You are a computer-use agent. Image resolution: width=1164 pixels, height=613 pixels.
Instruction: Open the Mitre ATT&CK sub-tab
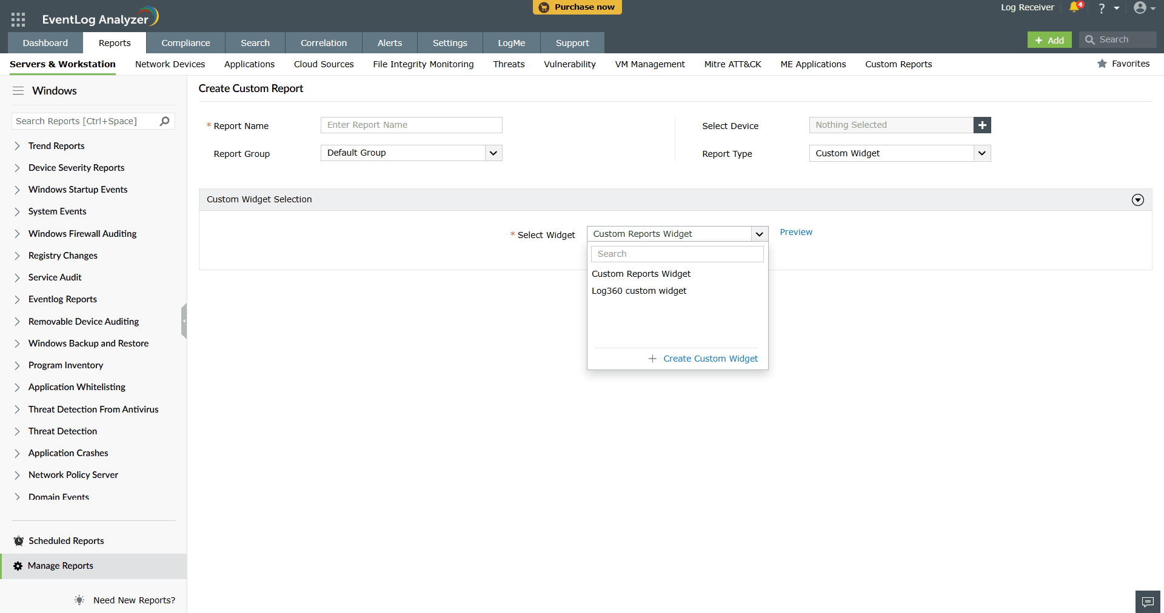coord(732,64)
